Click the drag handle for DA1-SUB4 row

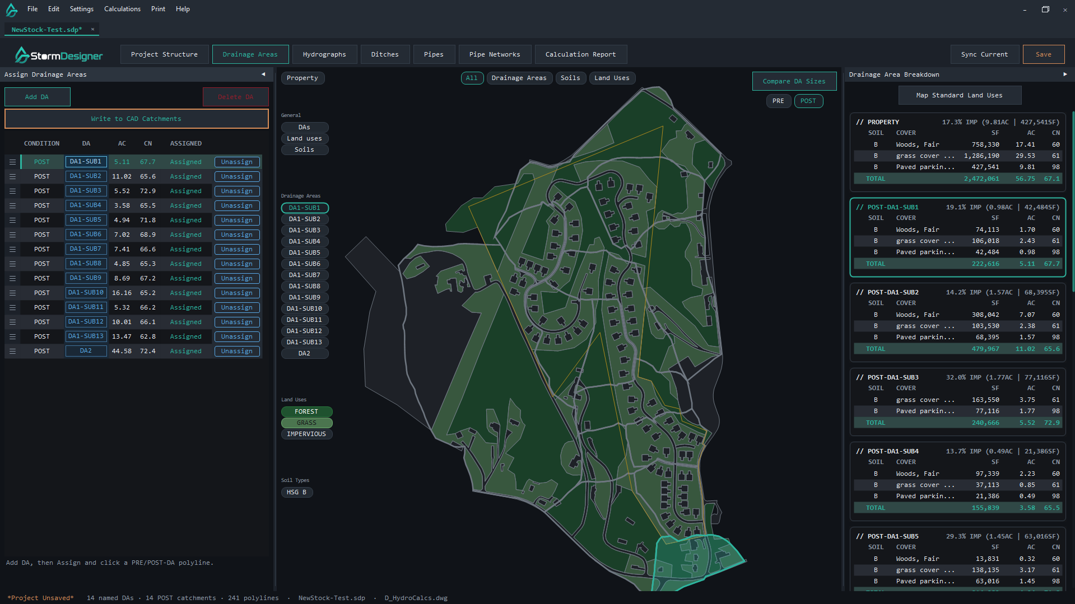click(12, 205)
